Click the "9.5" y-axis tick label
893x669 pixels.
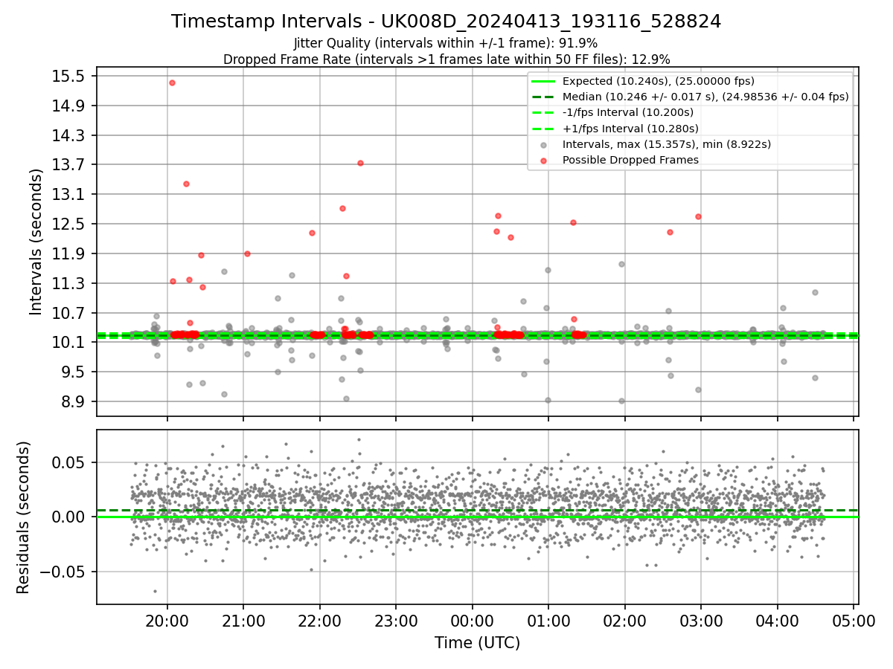click(74, 372)
